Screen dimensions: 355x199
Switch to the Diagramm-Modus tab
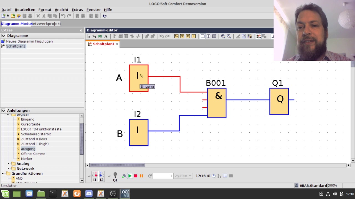[16, 24]
